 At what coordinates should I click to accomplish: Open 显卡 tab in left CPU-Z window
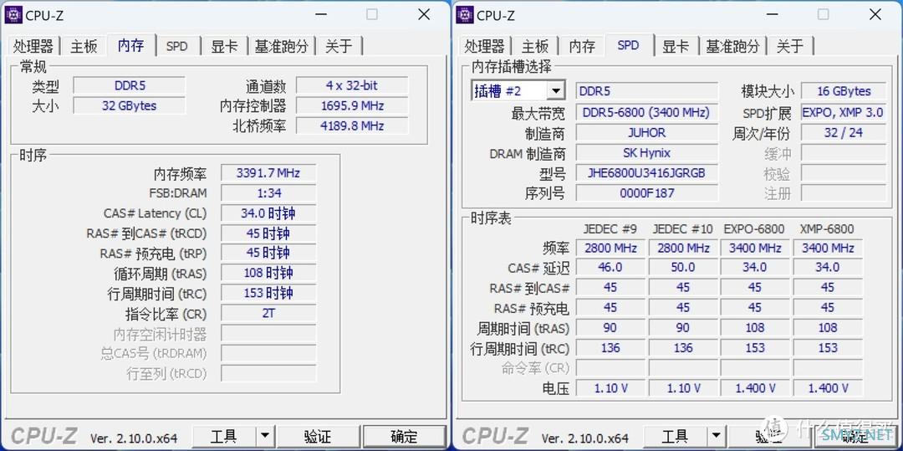click(224, 46)
